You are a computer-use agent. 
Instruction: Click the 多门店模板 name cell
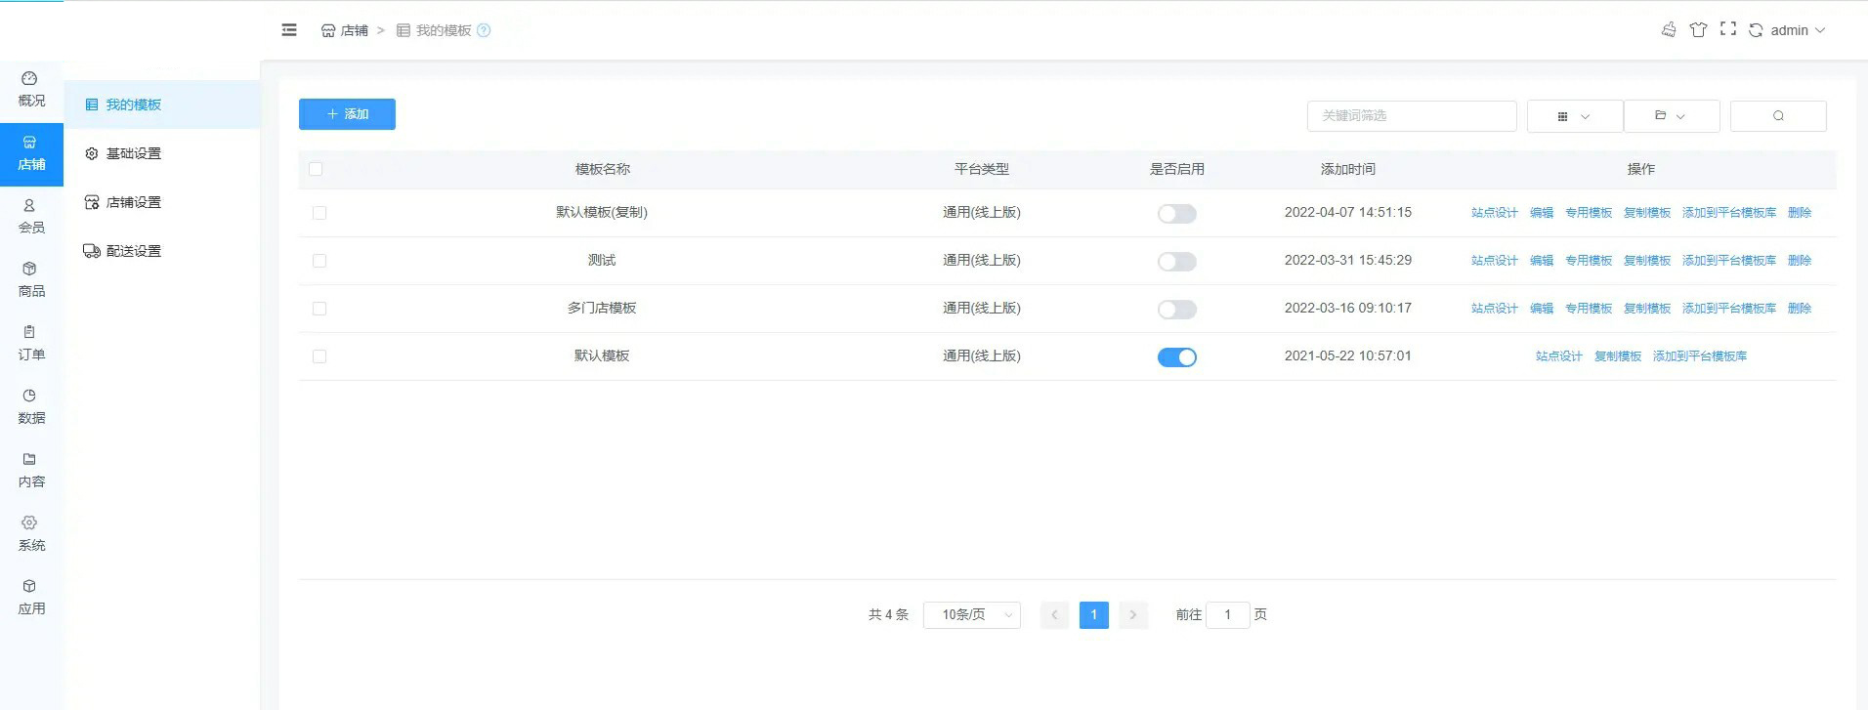click(x=602, y=308)
